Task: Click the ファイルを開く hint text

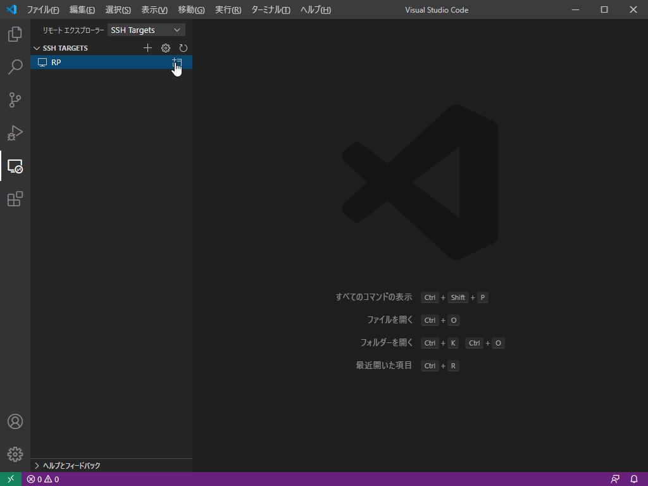Action: point(390,320)
